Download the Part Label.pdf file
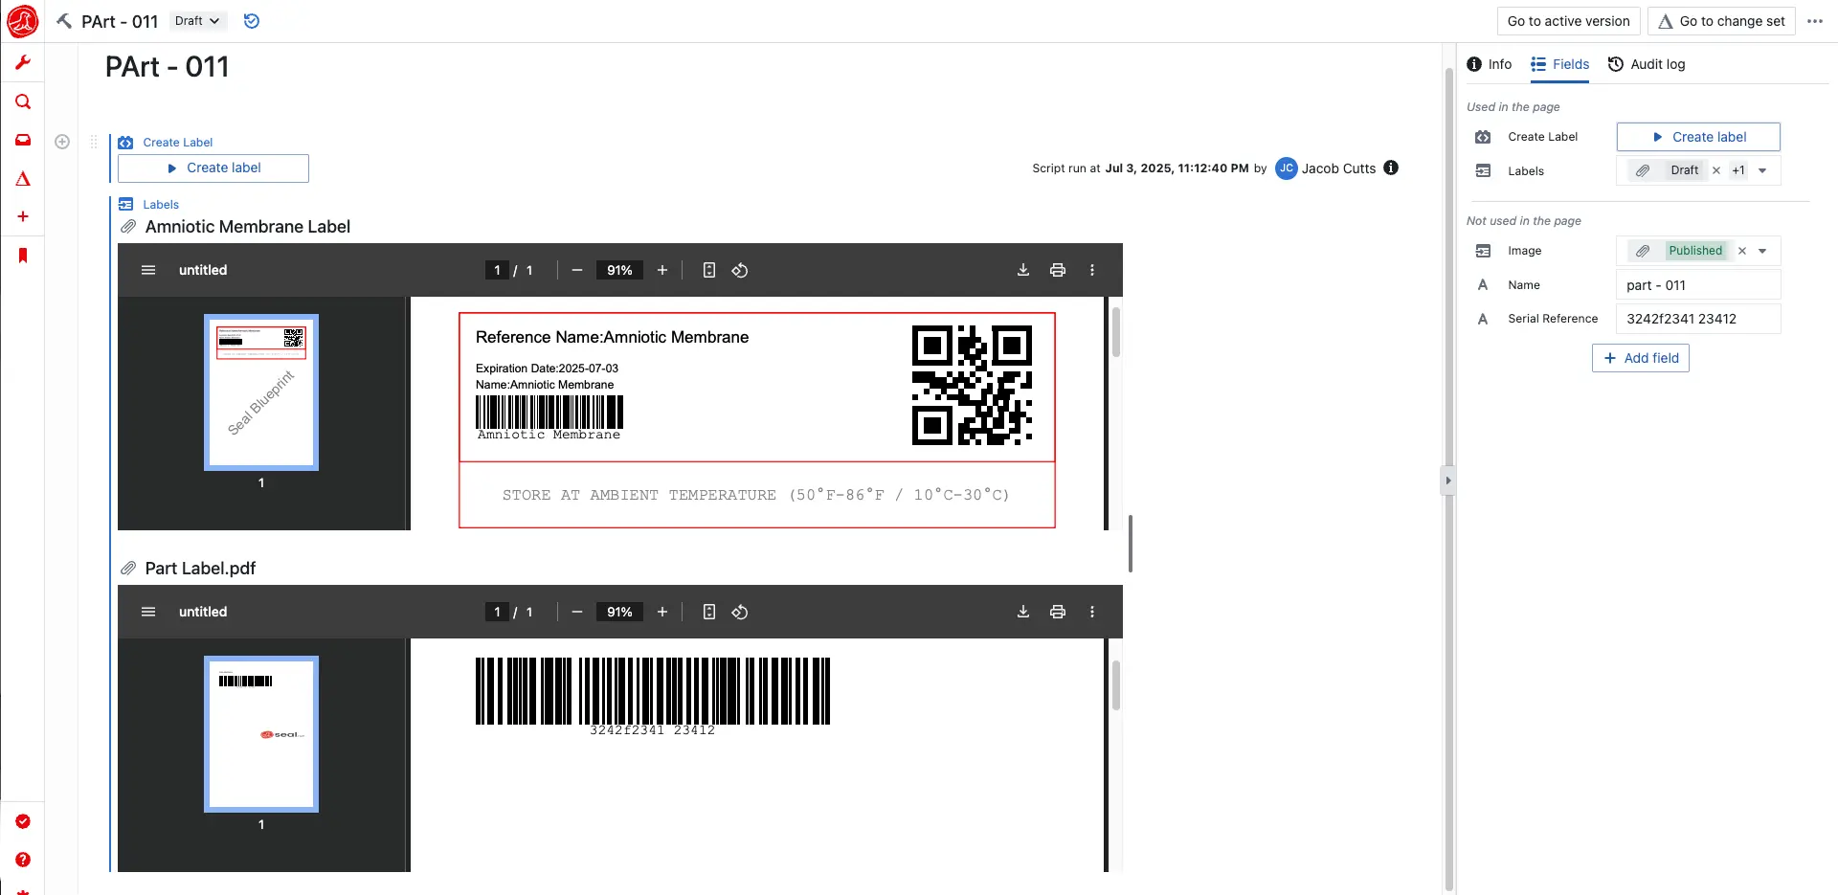This screenshot has height=895, width=1838. point(1023,612)
